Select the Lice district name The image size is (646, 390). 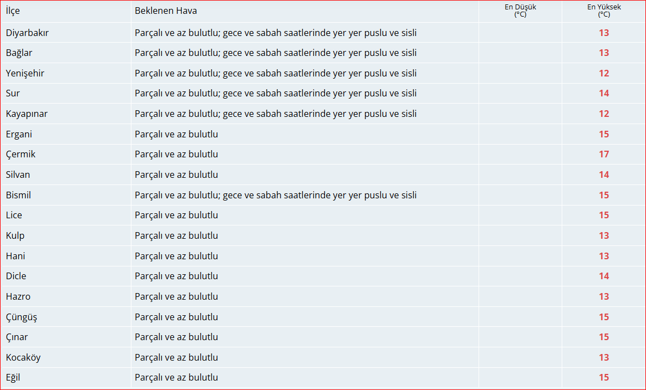coord(14,215)
